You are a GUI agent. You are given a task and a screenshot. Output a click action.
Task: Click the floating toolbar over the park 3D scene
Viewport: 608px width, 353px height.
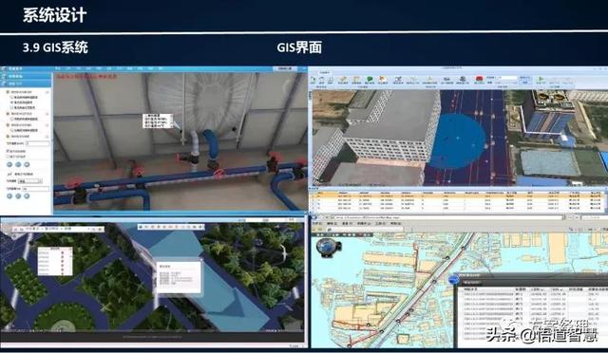(171, 227)
